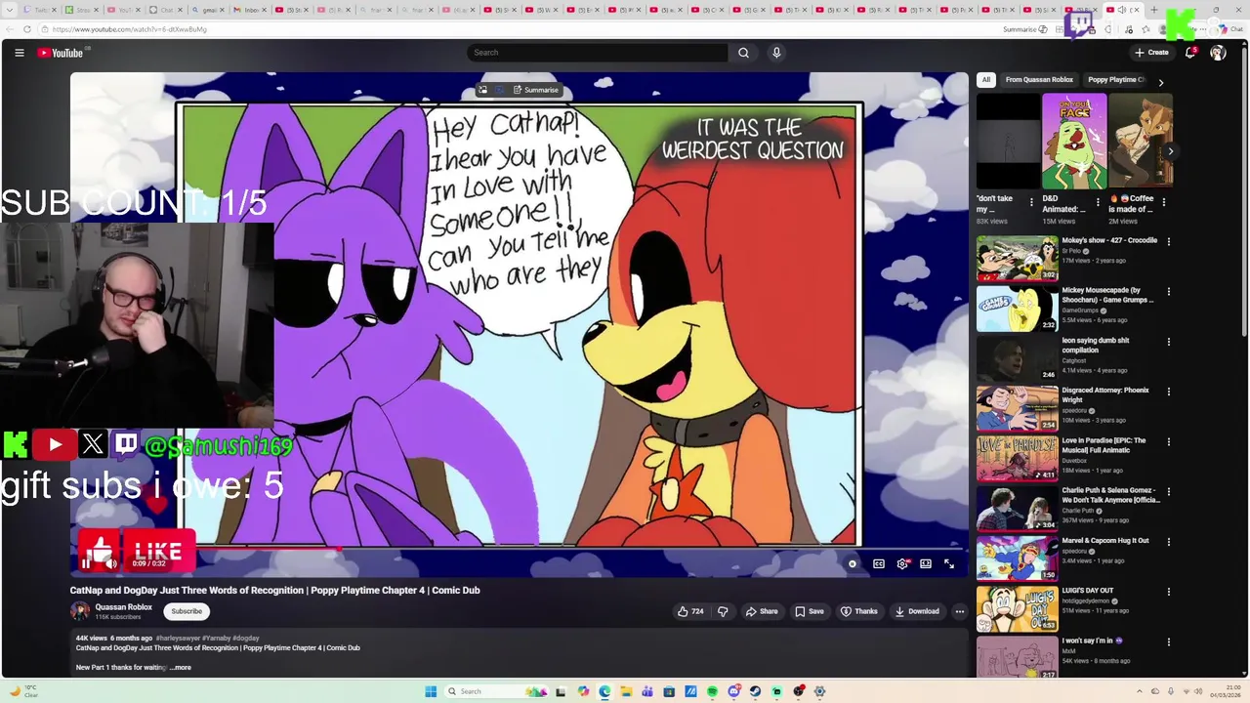
Task: Like the video with 724 likes
Action: 690,611
